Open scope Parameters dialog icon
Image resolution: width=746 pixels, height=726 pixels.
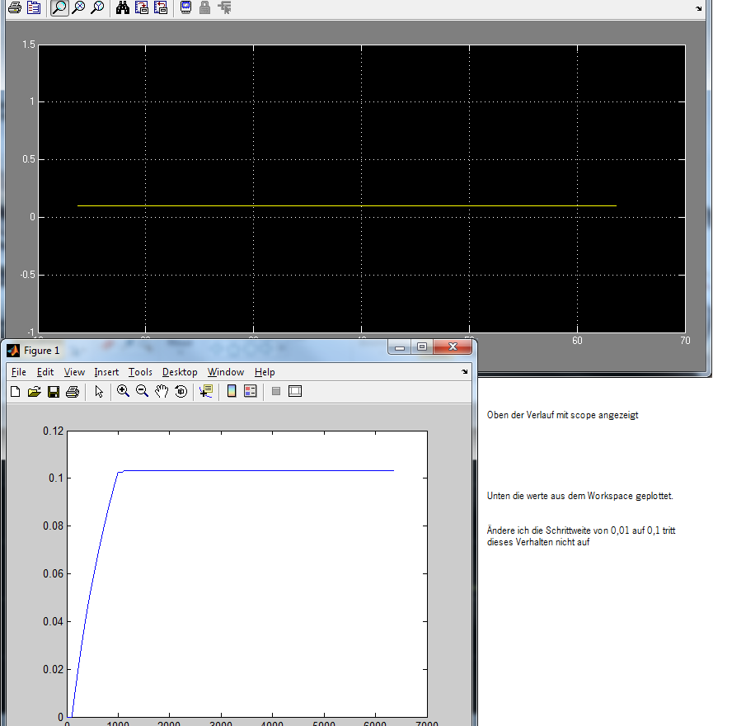(33, 8)
